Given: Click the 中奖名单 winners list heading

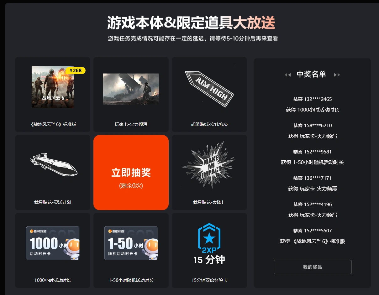Looking at the screenshot, I should tap(311, 74).
